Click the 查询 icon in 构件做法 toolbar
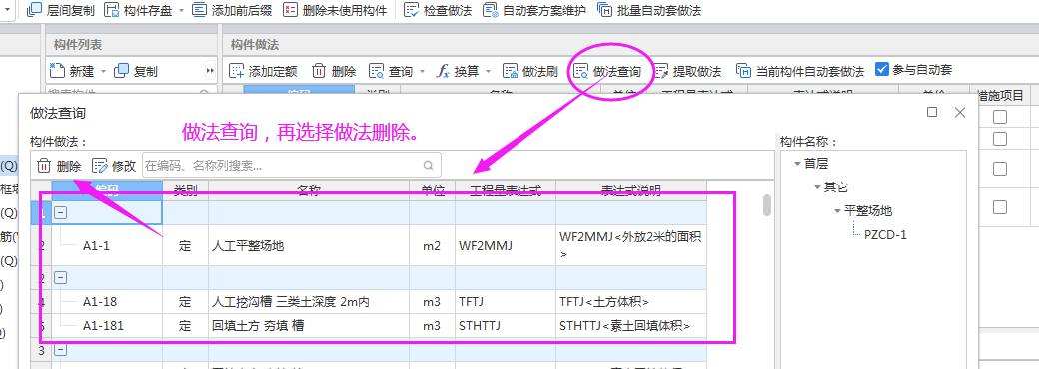Screen dimensions: 1039x369 point(377,71)
